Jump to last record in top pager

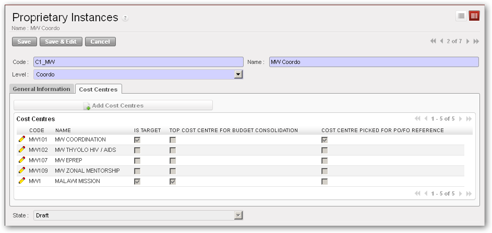[x=476, y=41]
